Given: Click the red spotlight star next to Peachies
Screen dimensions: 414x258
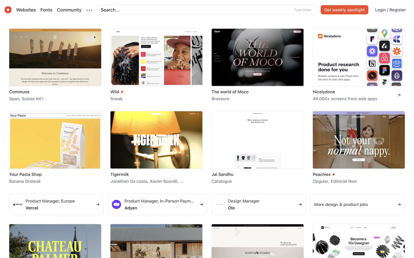Looking at the screenshot, I should tap(333, 174).
